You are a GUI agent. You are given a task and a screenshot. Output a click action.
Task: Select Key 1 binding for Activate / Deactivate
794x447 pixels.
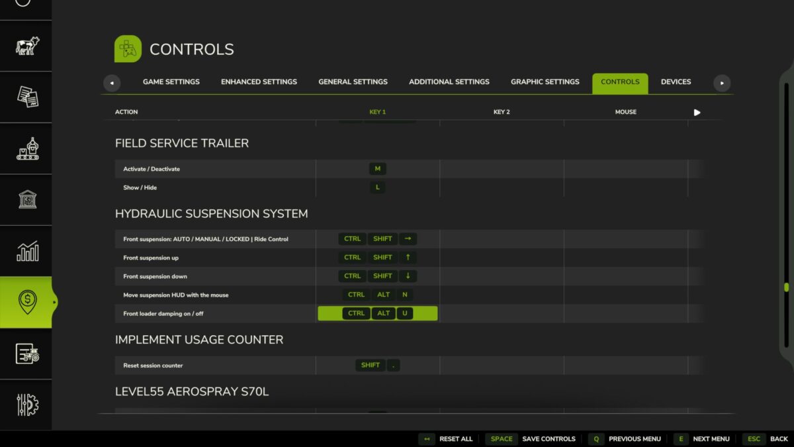(x=377, y=169)
